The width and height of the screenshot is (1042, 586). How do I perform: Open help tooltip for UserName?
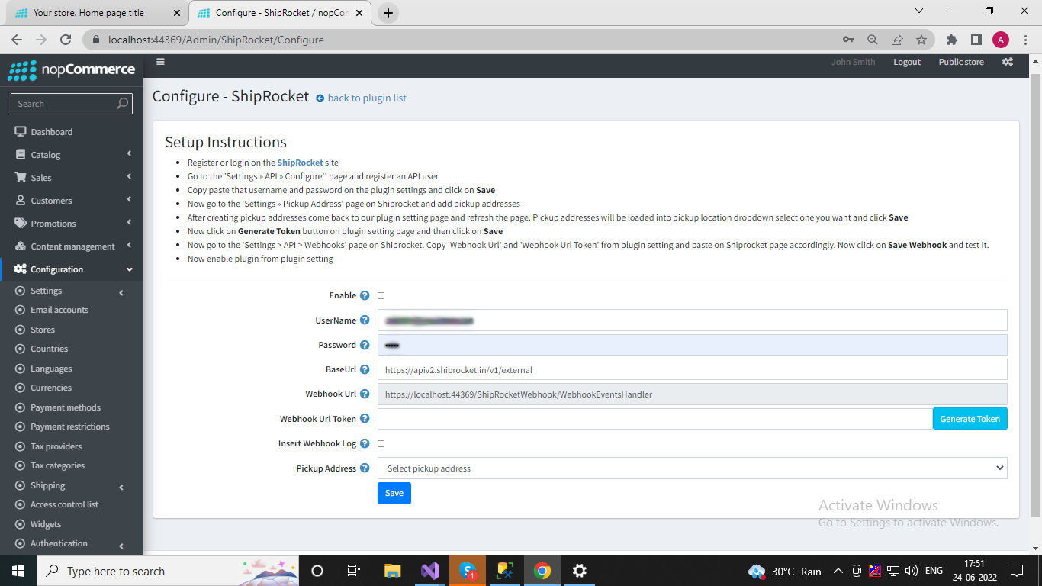pyautogui.click(x=365, y=320)
